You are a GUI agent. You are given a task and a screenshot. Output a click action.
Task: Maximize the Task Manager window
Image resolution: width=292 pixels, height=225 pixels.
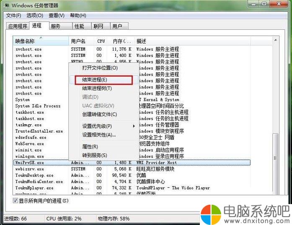[264, 4]
